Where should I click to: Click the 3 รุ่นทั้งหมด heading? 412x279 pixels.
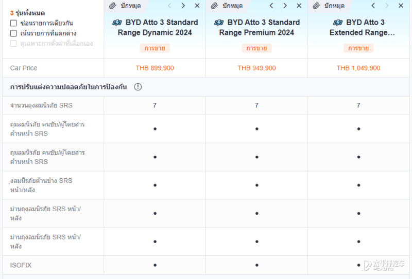click(27, 13)
